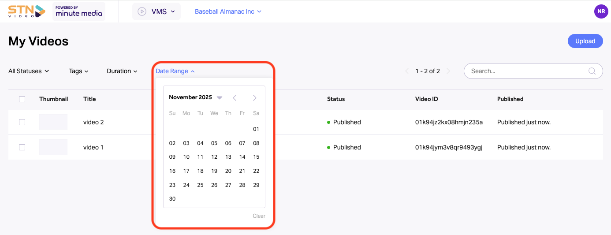611x235 pixels.
Task: Open the Tags filter dropdown
Action: pyautogui.click(x=79, y=71)
